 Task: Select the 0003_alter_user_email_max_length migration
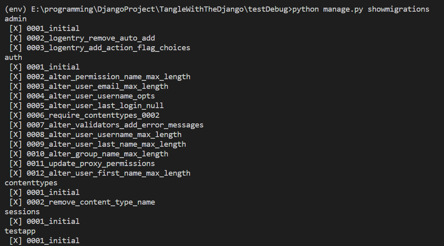97,86
